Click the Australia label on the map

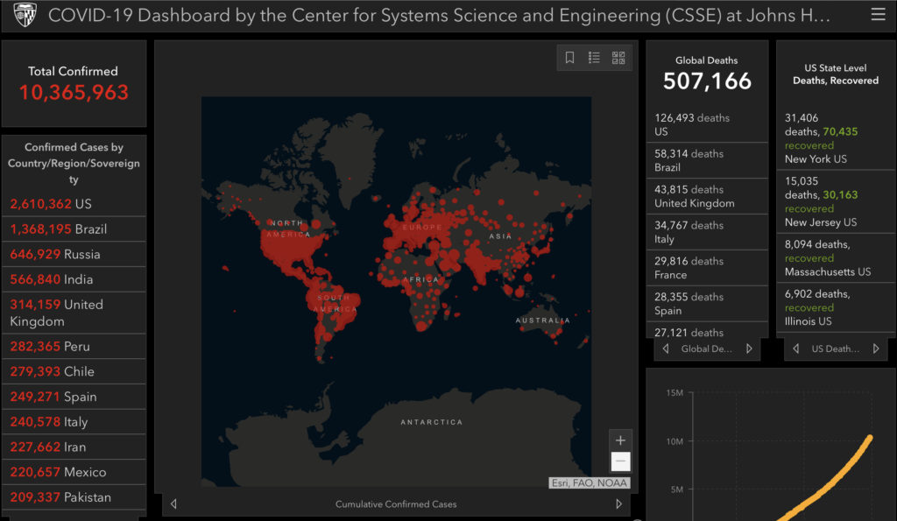click(x=543, y=320)
